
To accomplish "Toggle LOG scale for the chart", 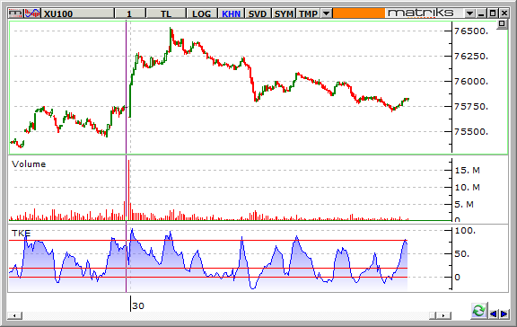I will [201, 13].
